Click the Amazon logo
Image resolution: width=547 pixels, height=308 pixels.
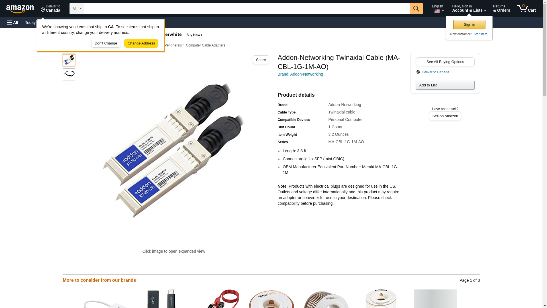[x=20, y=9]
